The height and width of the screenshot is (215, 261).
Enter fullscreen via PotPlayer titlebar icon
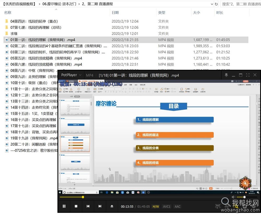tap(248, 75)
